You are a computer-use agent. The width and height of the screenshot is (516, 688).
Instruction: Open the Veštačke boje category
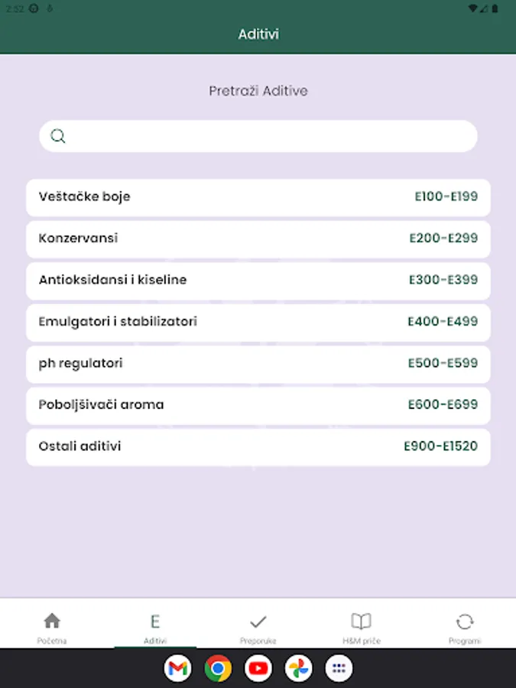coord(258,197)
